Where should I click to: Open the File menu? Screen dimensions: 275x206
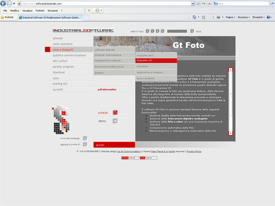(5, 11)
